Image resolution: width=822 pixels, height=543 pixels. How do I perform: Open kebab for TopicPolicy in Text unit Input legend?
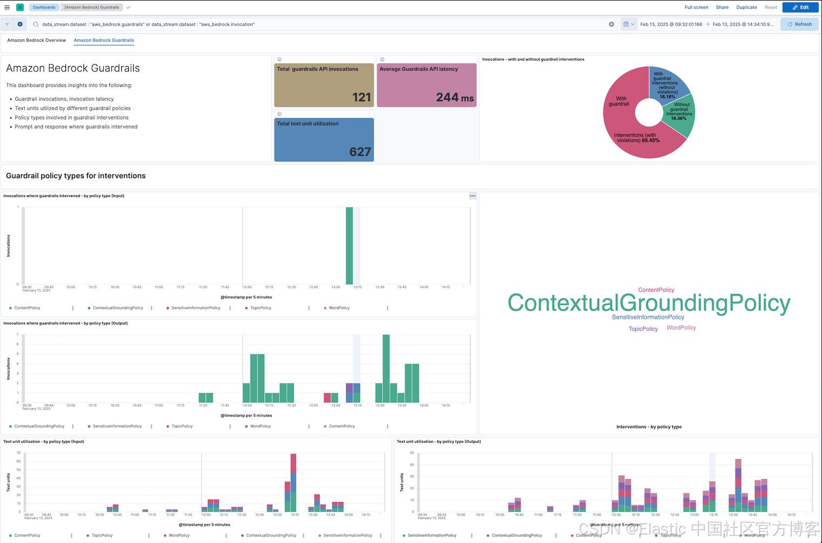[x=149, y=535]
